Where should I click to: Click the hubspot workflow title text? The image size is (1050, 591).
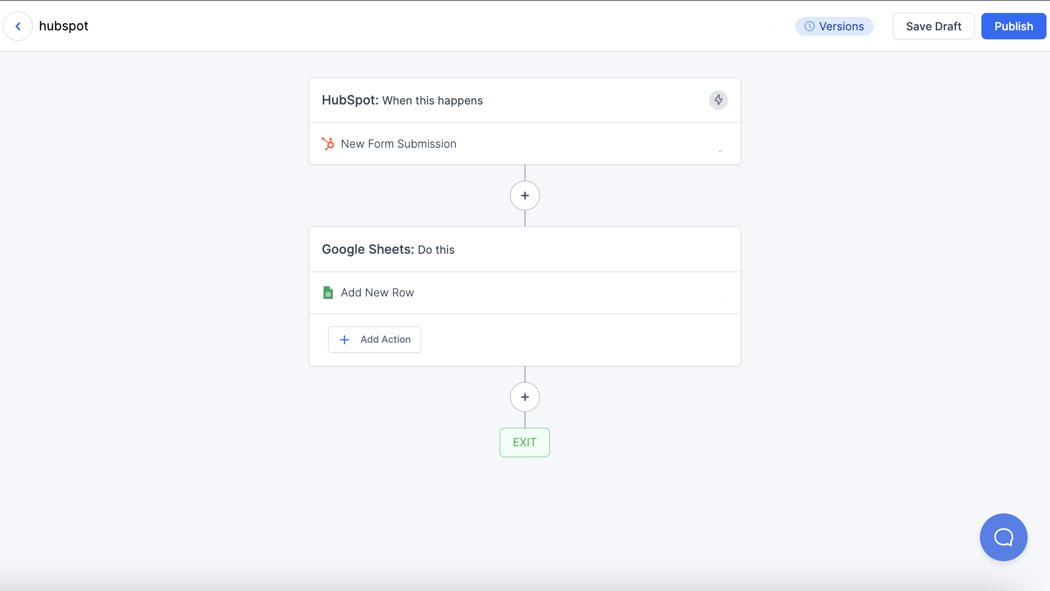pos(64,26)
